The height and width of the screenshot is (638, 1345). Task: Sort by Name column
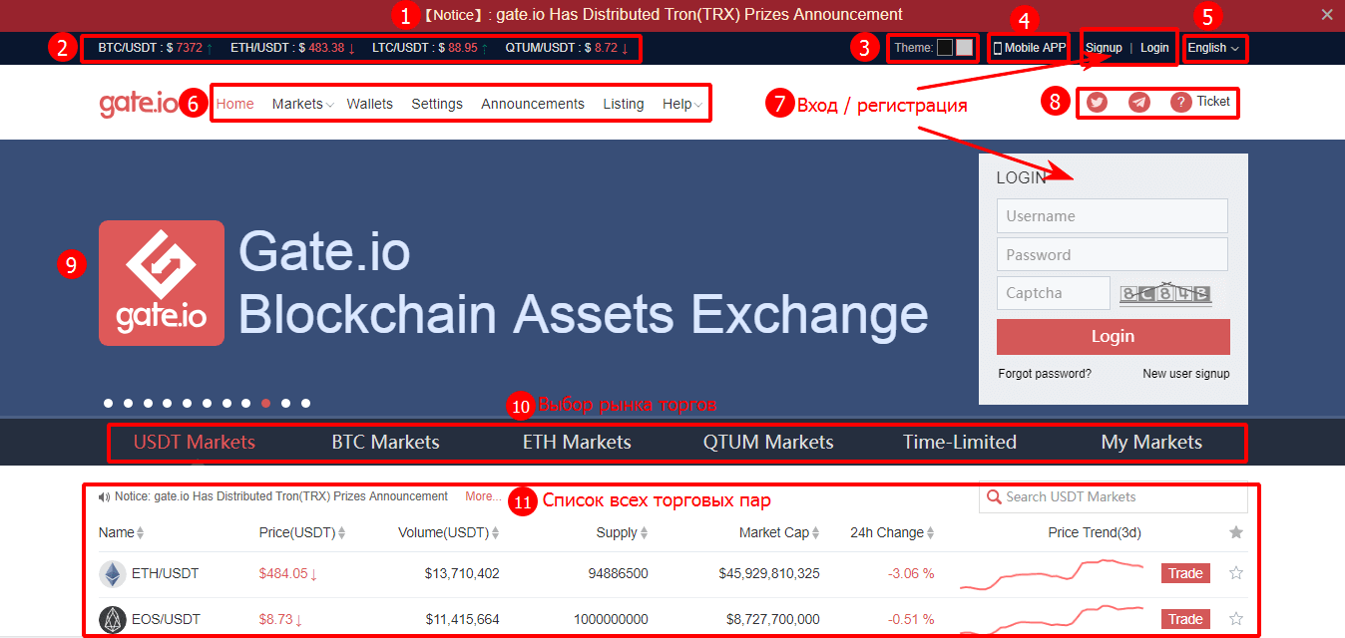point(121,532)
